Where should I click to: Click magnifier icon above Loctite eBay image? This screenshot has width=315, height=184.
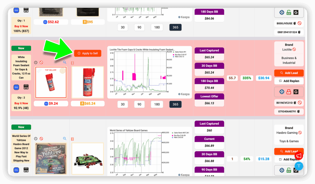(x=65, y=62)
